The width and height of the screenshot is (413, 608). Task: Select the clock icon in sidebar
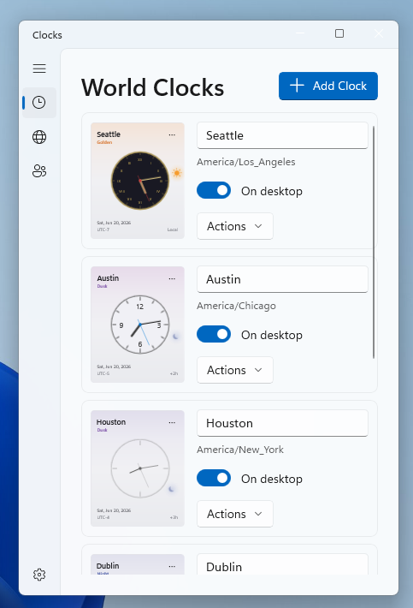coord(39,103)
